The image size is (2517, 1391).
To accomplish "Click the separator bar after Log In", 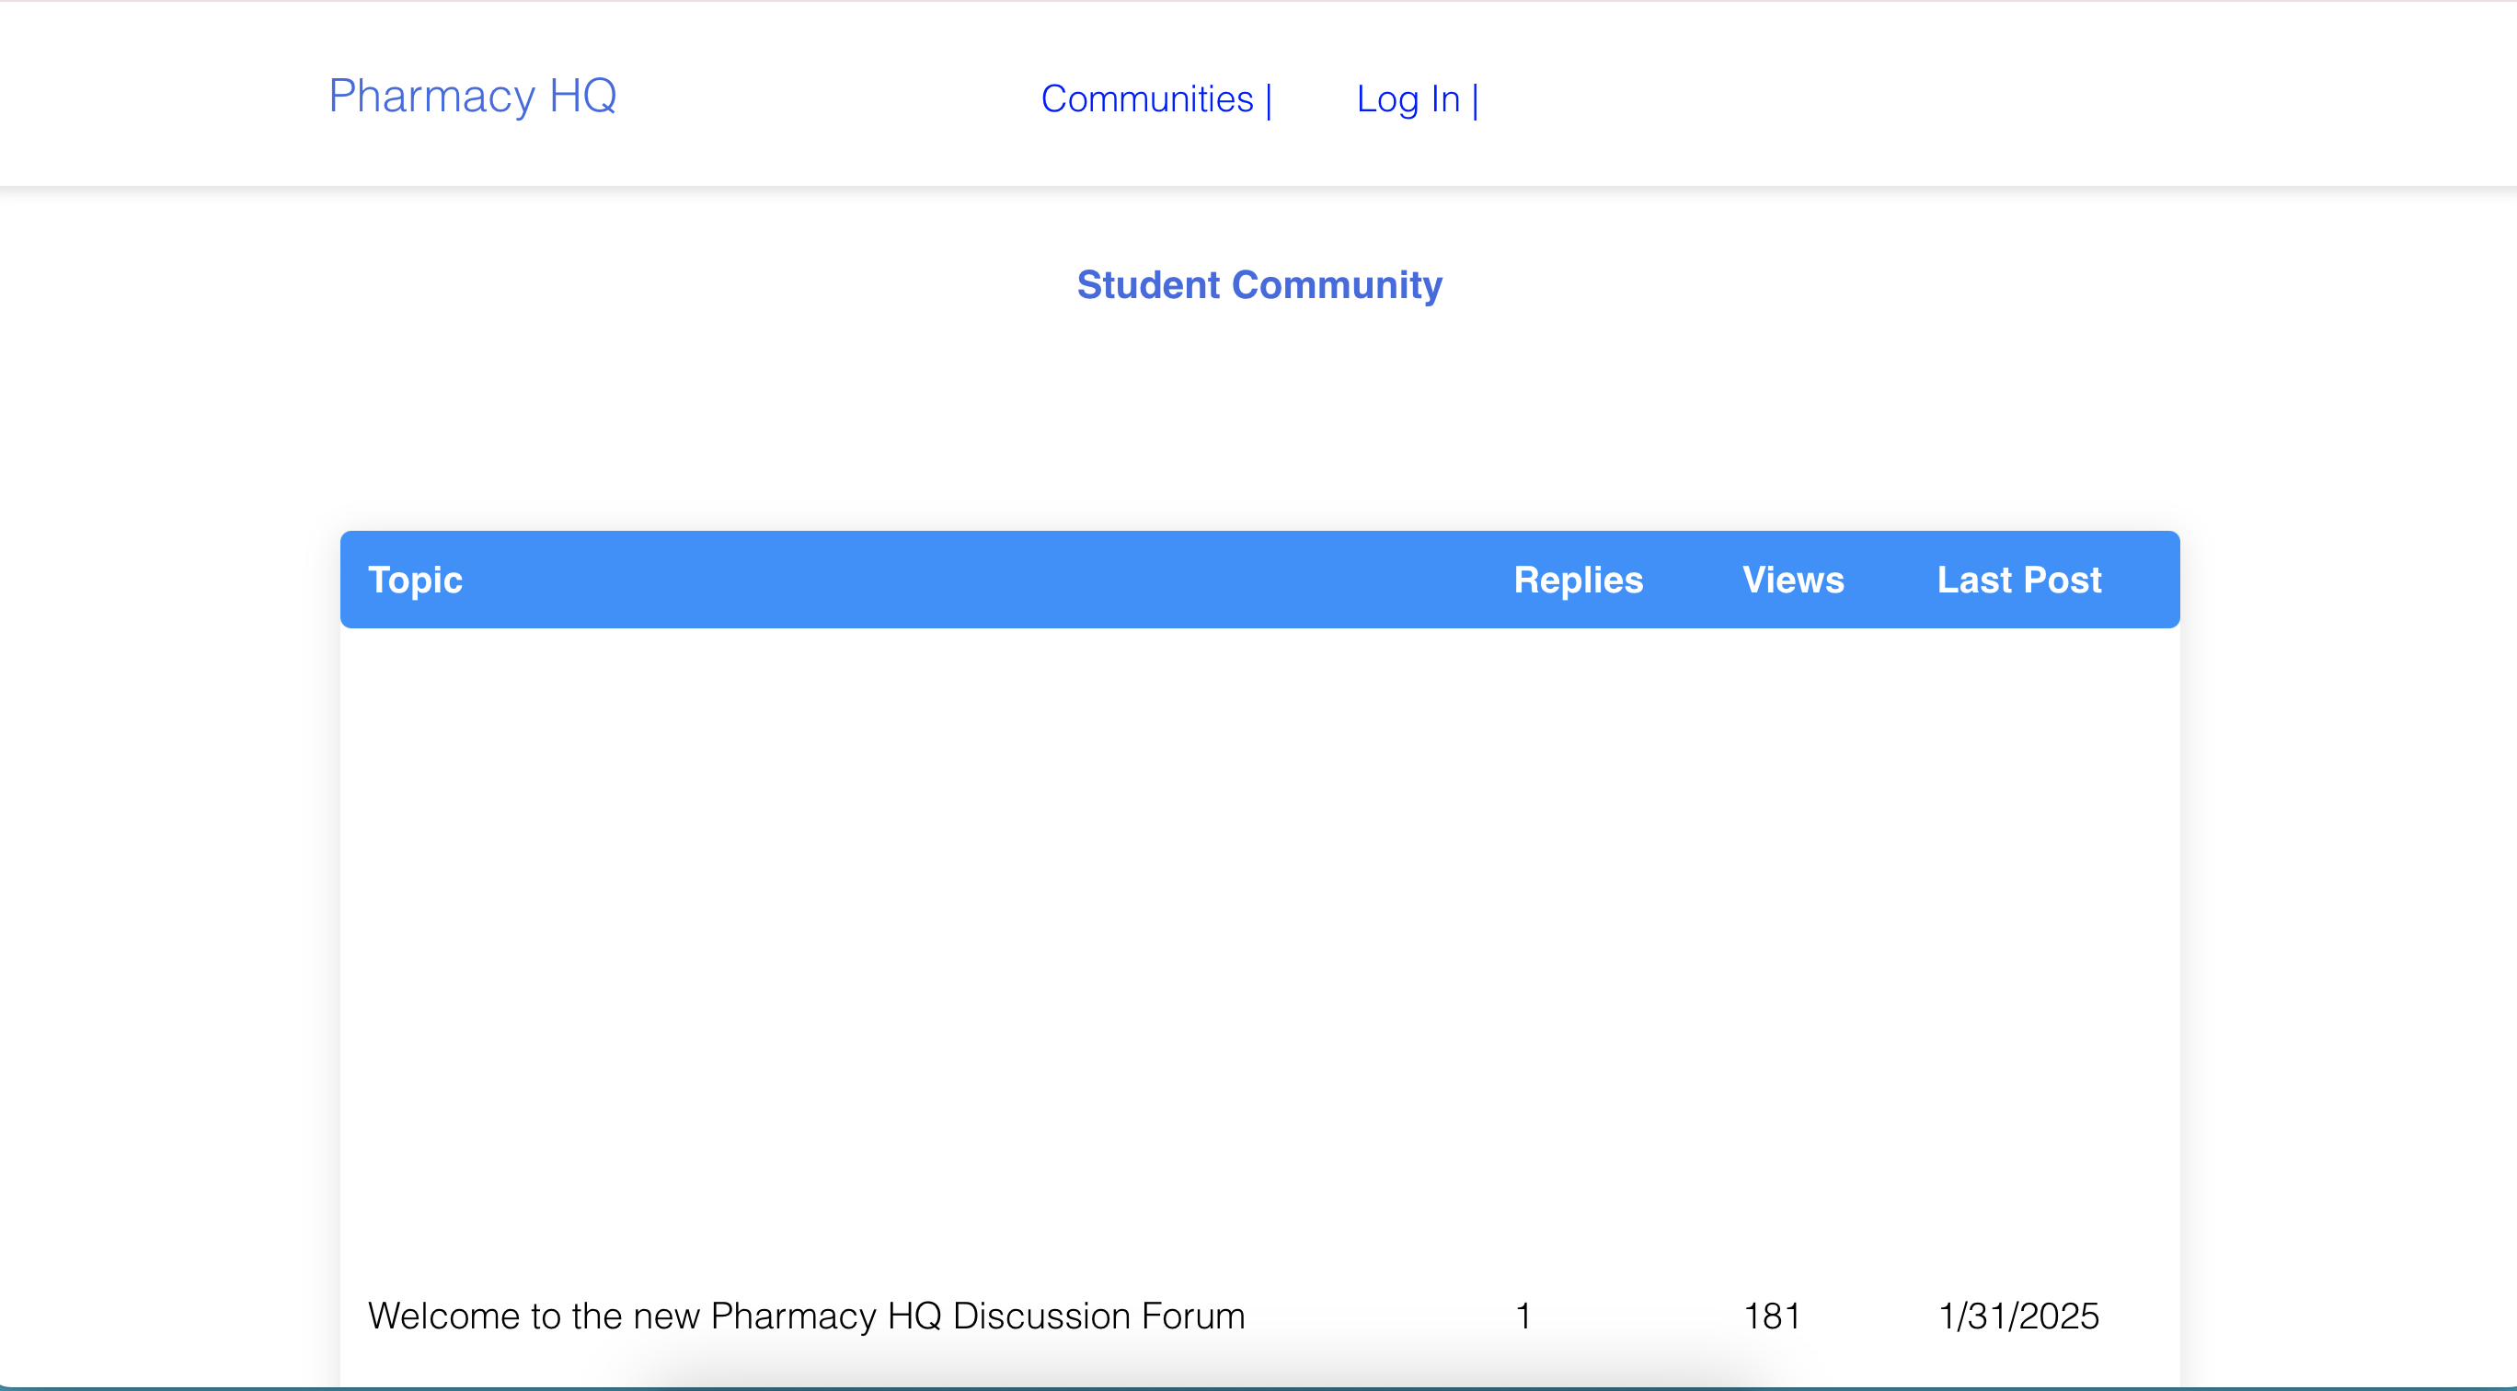I will pyautogui.click(x=1475, y=100).
